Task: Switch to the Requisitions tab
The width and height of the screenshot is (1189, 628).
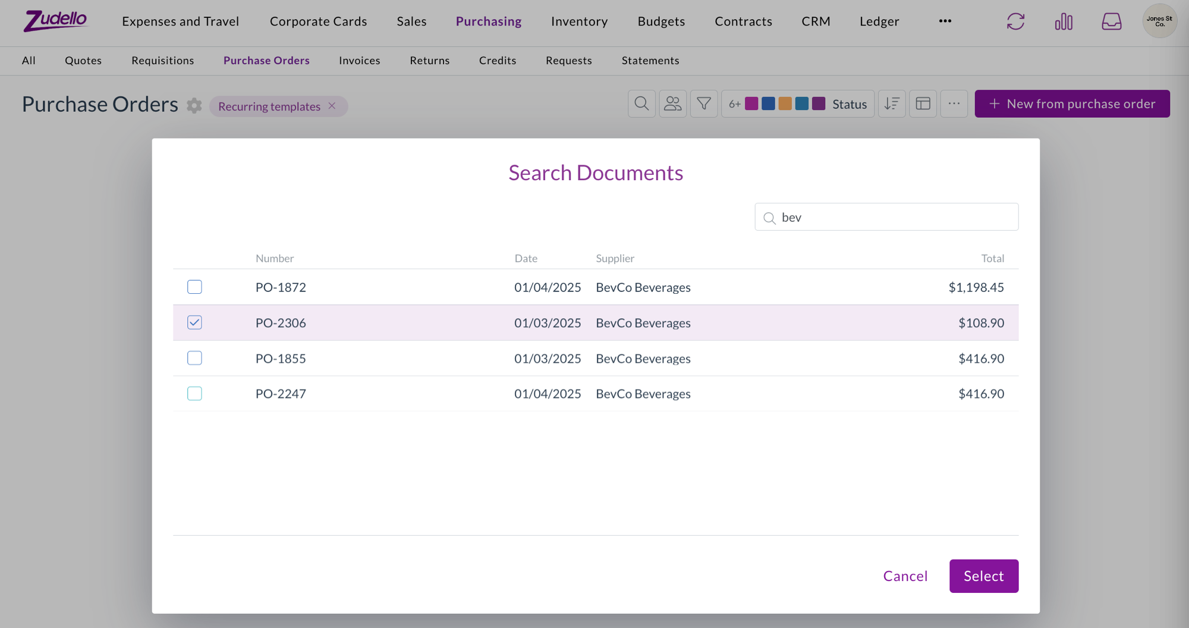Action: pyautogui.click(x=163, y=60)
